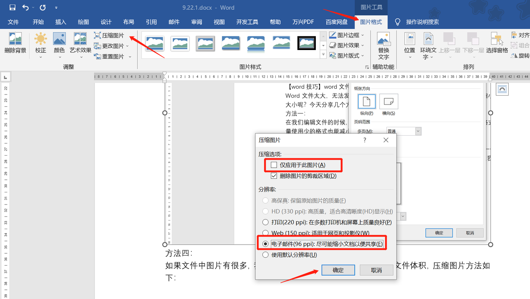530x299 pixels.
Task: Open 环绕文字 wrap text options
Action: click(428, 46)
